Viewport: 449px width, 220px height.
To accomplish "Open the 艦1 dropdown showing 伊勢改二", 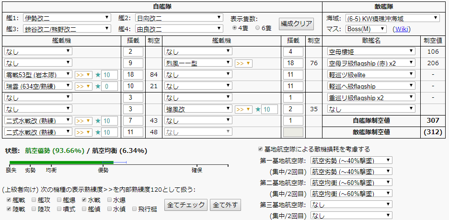I will 67,18.
